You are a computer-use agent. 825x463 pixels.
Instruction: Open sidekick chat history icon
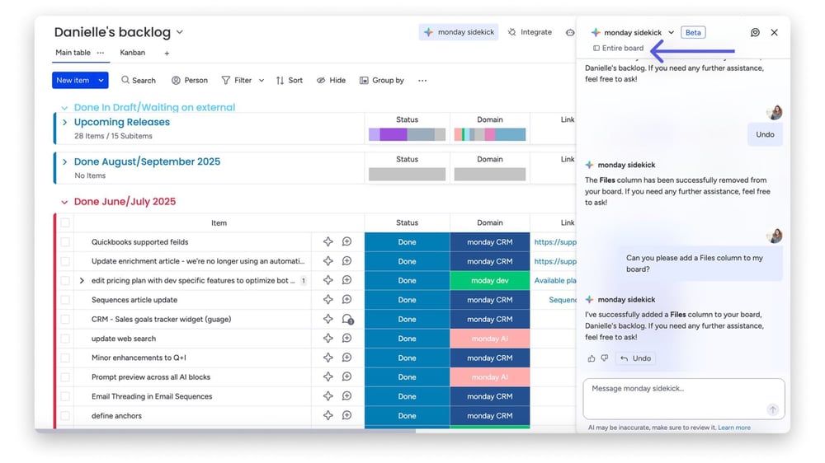tap(755, 33)
